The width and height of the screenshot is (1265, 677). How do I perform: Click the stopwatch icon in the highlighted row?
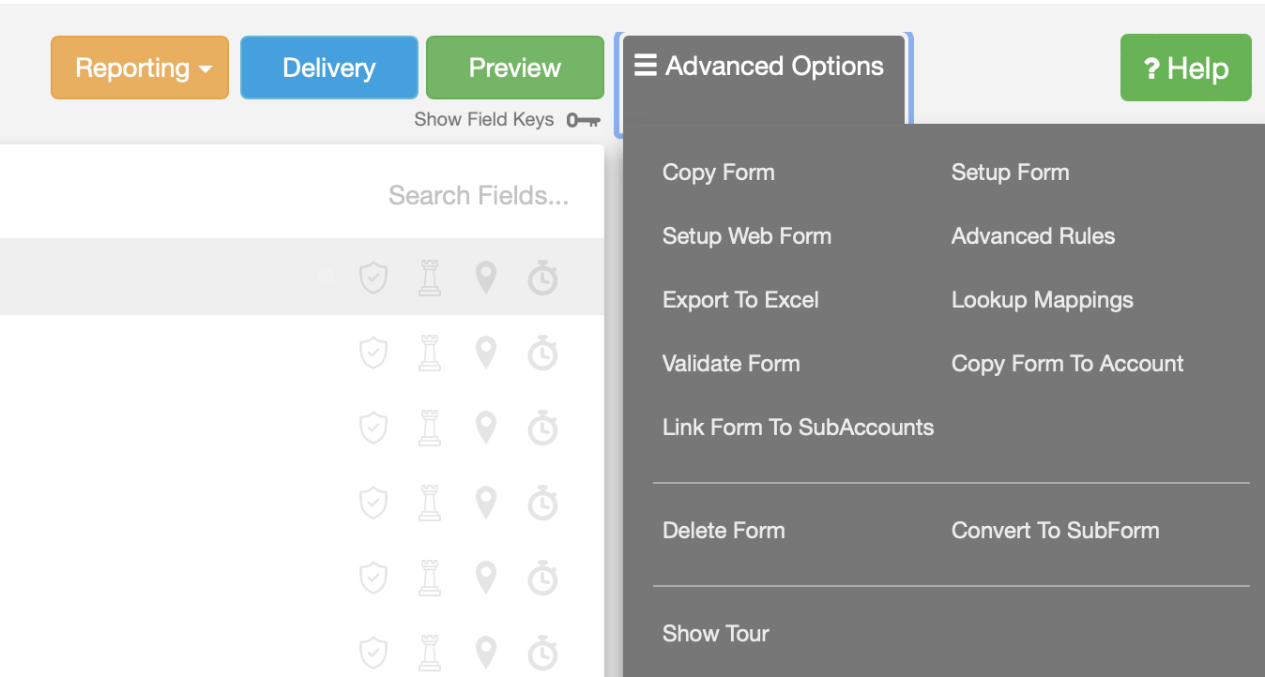[x=542, y=278]
